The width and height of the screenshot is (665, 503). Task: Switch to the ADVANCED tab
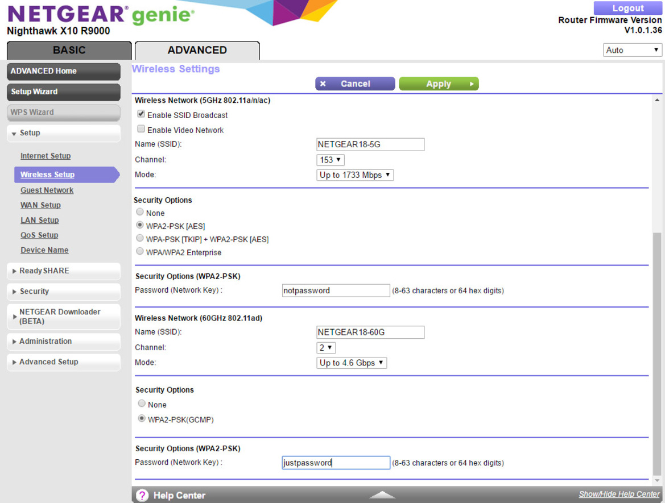(x=197, y=51)
